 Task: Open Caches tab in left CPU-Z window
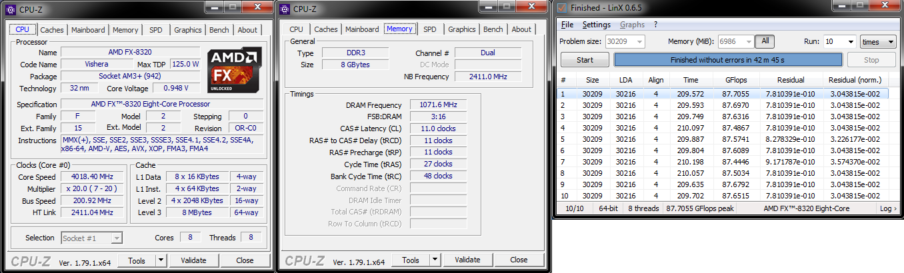click(52, 30)
